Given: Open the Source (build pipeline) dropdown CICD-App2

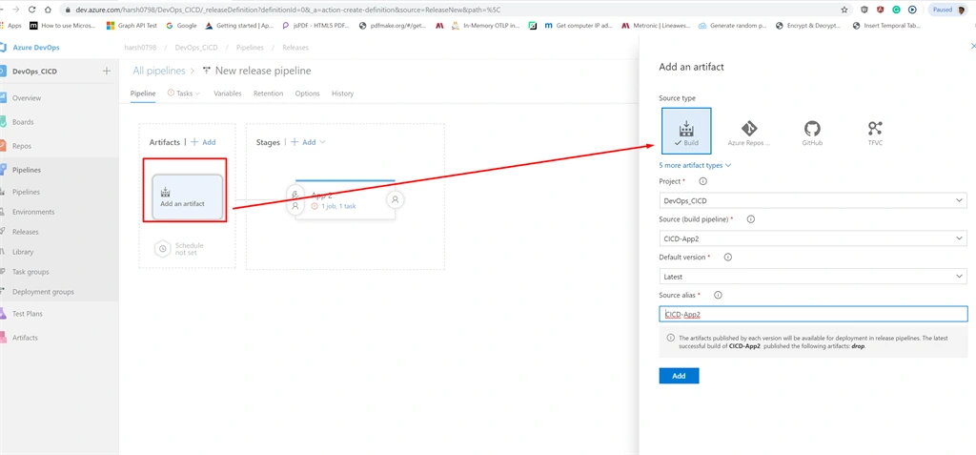Looking at the screenshot, I should pyautogui.click(x=813, y=238).
